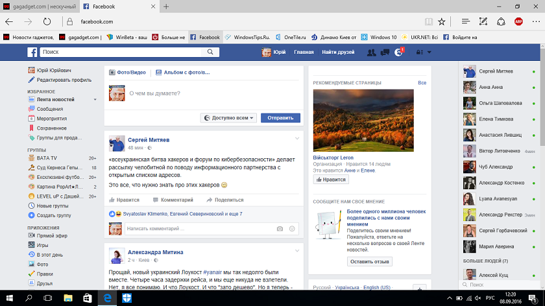Open the Windows Start menu
The height and width of the screenshot is (306, 545).
(x=11, y=297)
